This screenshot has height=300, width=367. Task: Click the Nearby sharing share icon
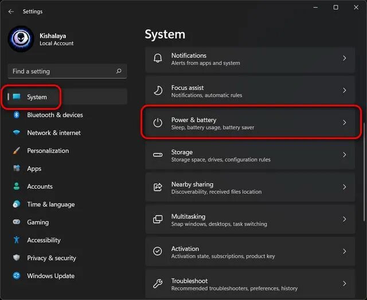click(158, 187)
